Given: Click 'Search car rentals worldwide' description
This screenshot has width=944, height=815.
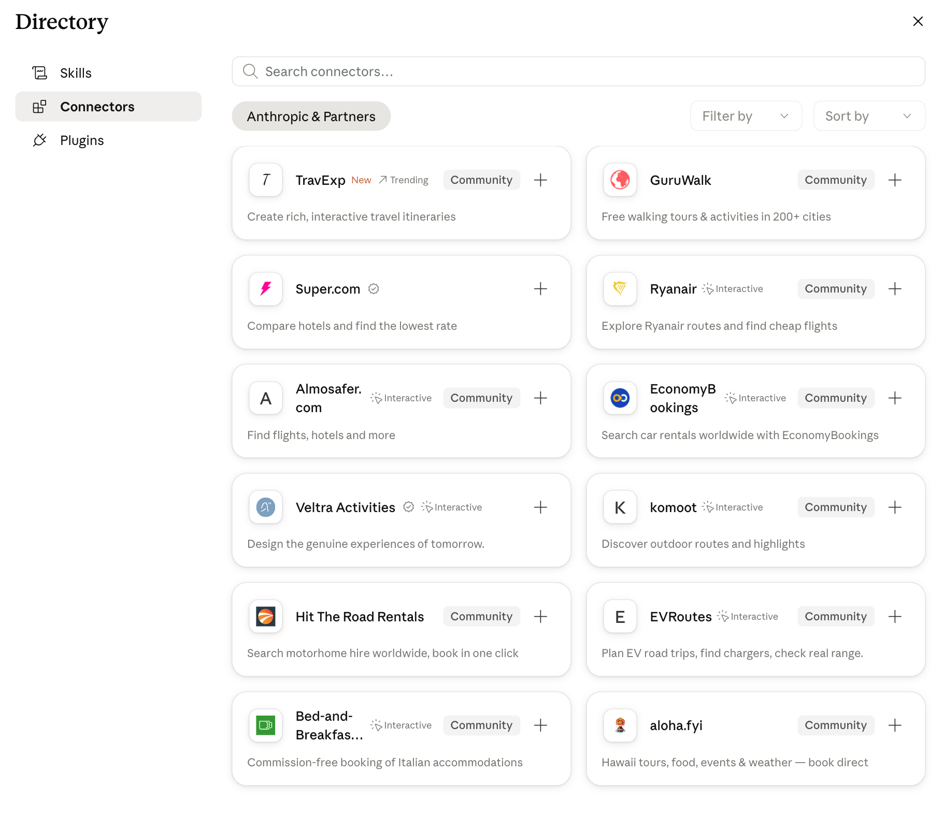Looking at the screenshot, I should click(x=740, y=435).
